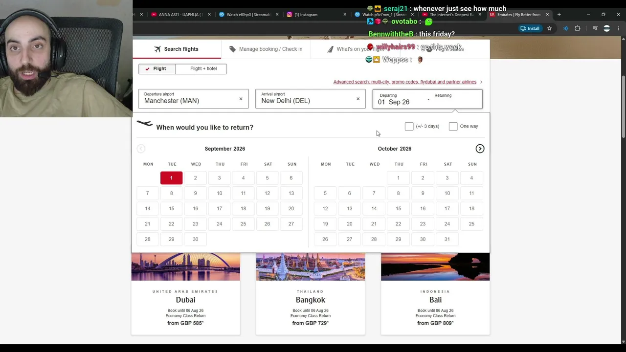
Task: Select the Flight option
Action: click(x=157, y=68)
